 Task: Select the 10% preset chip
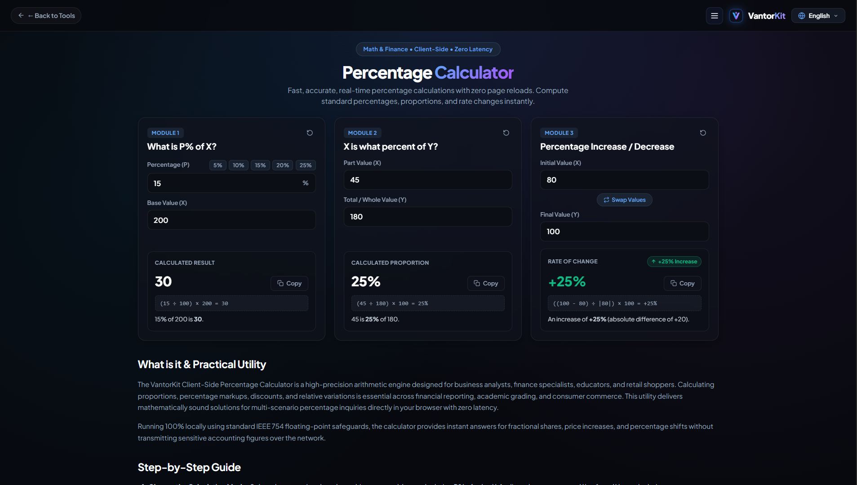tap(238, 165)
